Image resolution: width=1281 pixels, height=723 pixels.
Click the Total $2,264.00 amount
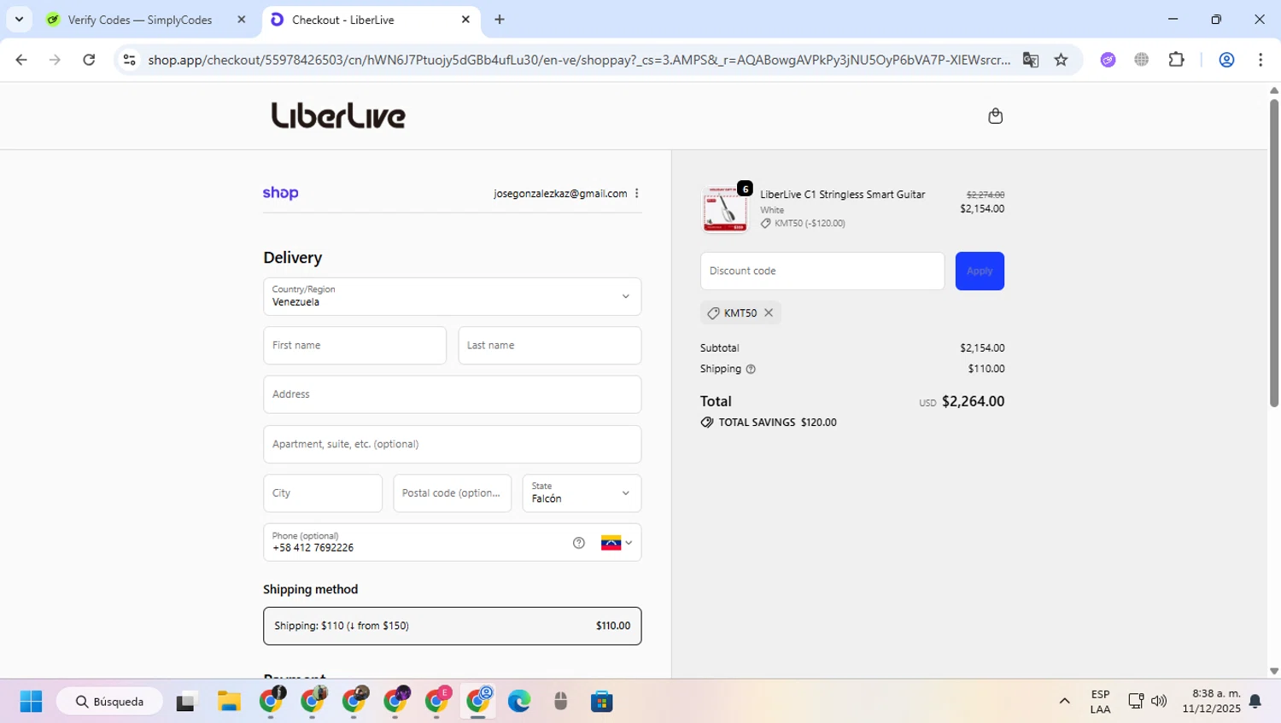[973, 401]
